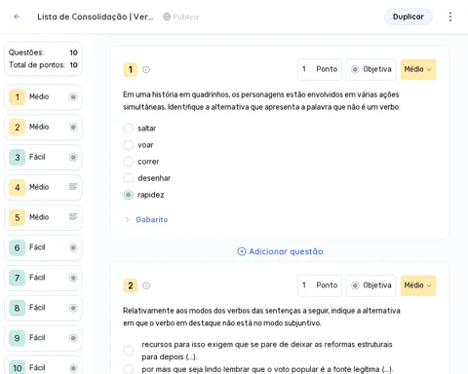Open Médio difficulty dropdown of question 1
The width and height of the screenshot is (468, 374).
(418, 69)
